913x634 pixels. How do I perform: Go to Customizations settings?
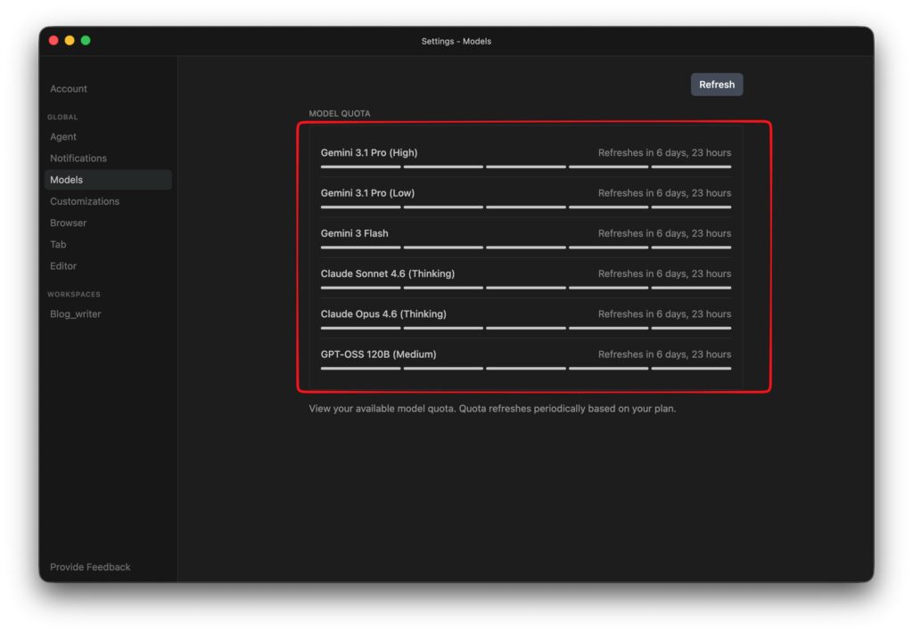pos(85,201)
